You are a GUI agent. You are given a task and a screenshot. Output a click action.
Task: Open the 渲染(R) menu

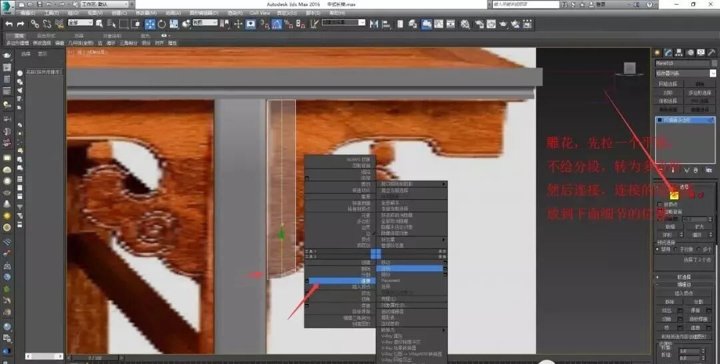[x=235, y=13]
